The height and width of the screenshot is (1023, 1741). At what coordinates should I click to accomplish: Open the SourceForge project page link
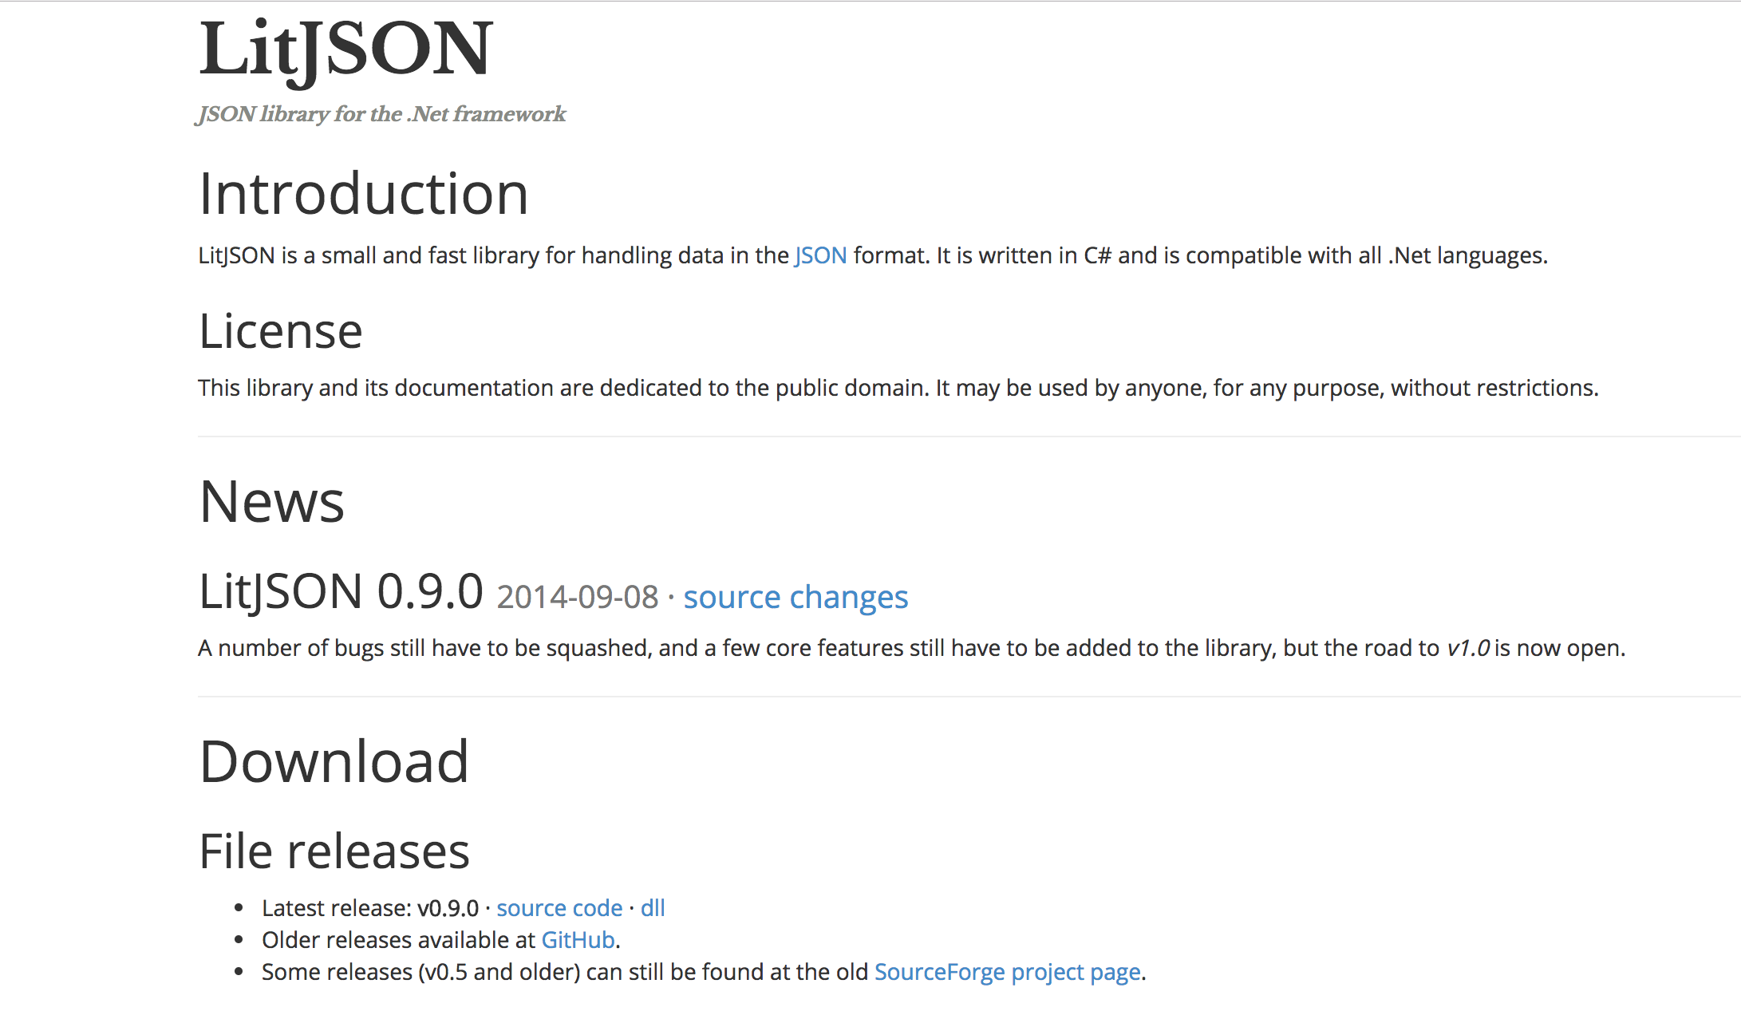tap(1008, 972)
